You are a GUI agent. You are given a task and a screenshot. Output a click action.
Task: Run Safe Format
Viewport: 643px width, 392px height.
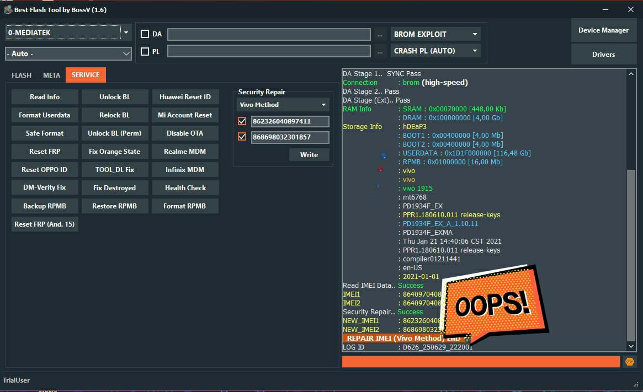(x=45, y=133)
